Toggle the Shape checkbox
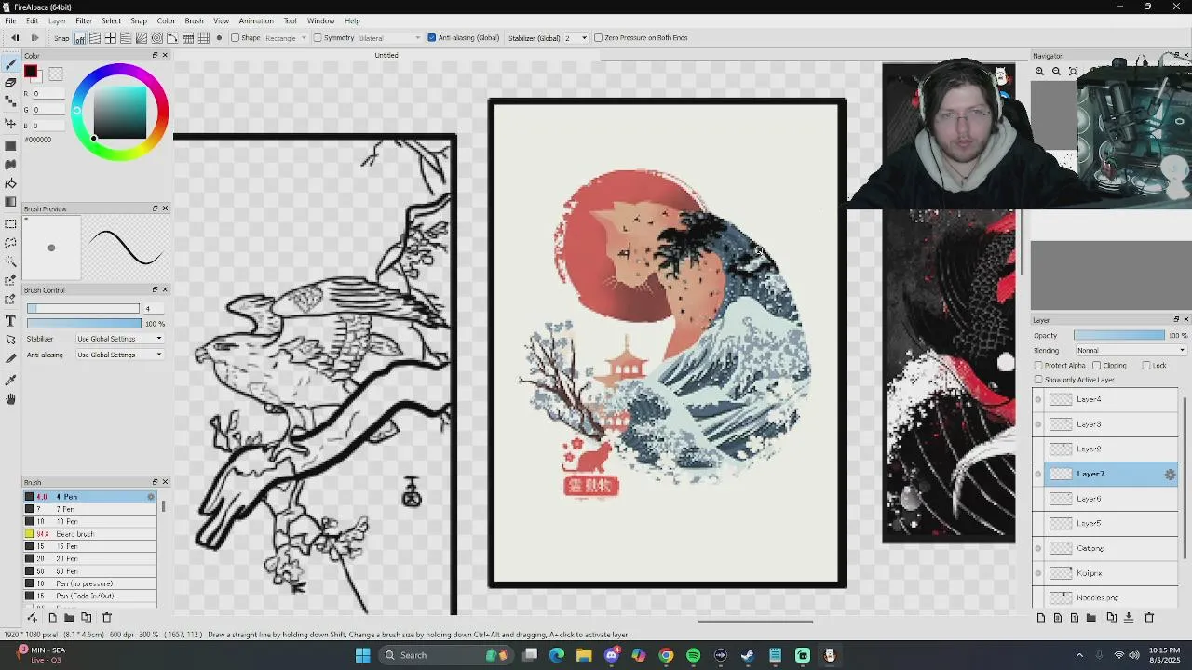1192x670 pixels. point(236,38)
